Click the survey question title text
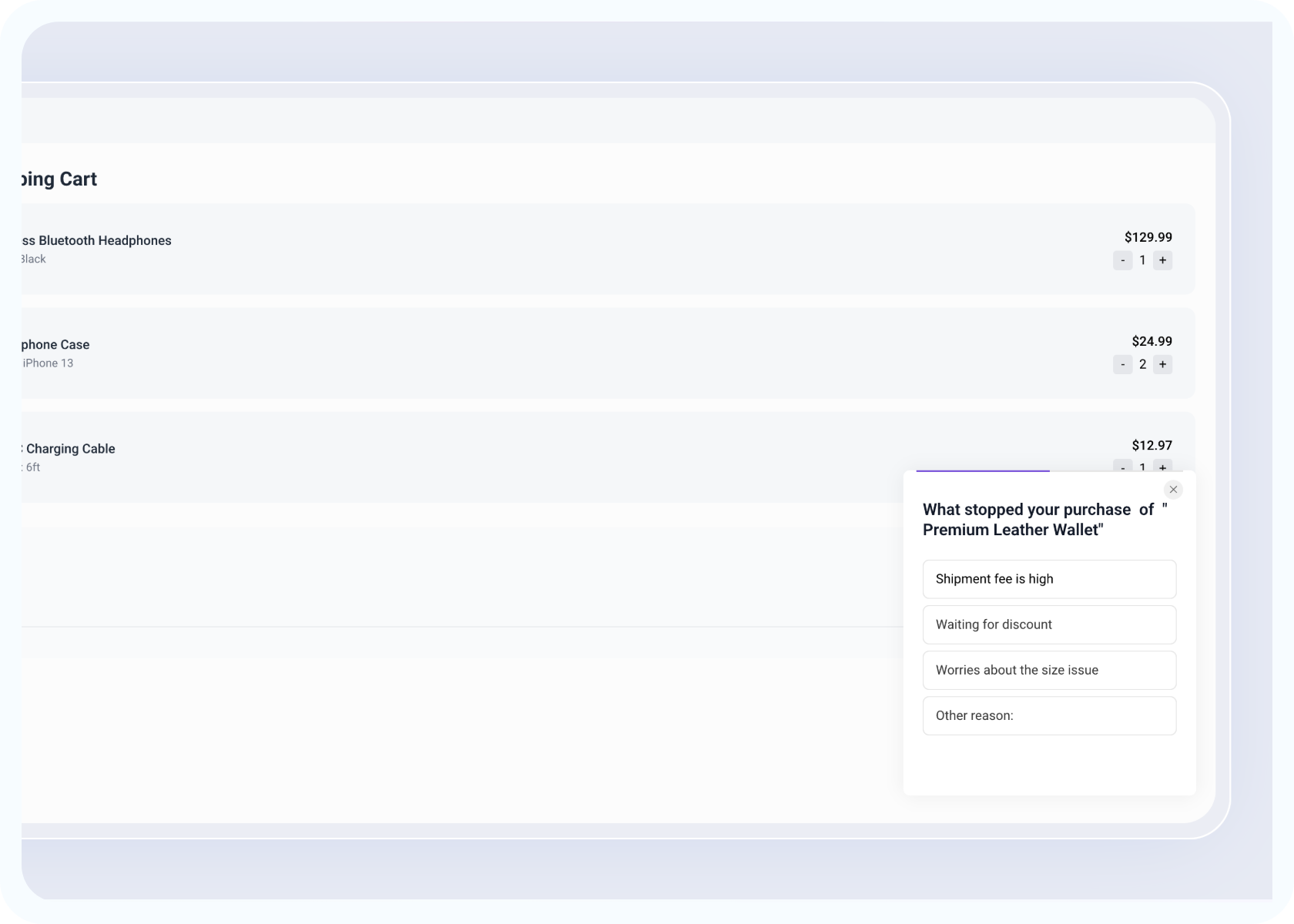This screenshot has height=924, width=1294. click(x=1042, y=519)
